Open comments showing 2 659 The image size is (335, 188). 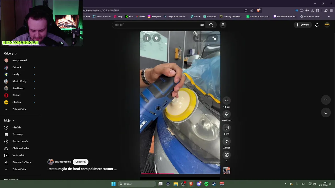[227, 128]
